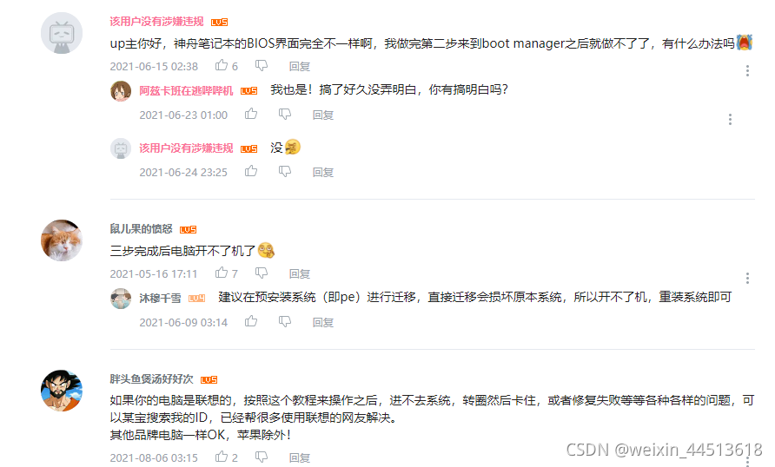The height and width of the screenshot is (467, 775).
Task: Open more options for the first BIOS comment
Action: tap(747, 70)
